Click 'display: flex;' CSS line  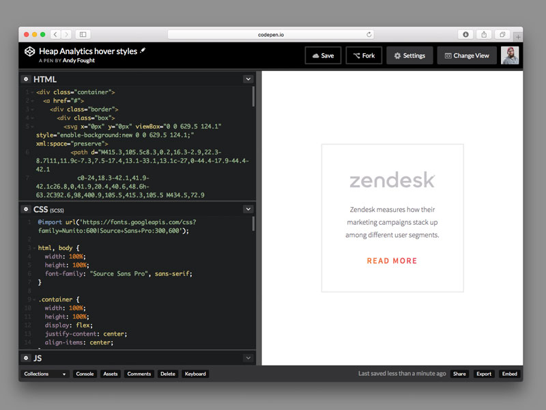(x=69, y=325)
